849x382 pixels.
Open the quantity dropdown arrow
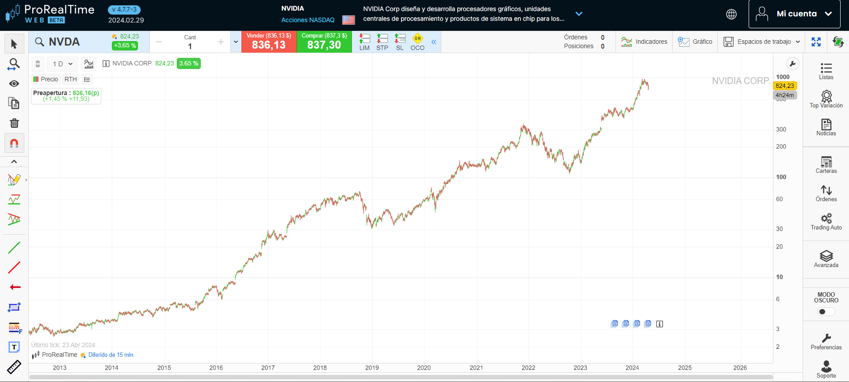236,42
